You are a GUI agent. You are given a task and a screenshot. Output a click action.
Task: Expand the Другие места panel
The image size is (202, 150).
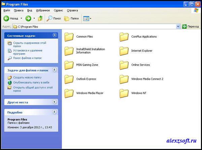coord(55,102)
